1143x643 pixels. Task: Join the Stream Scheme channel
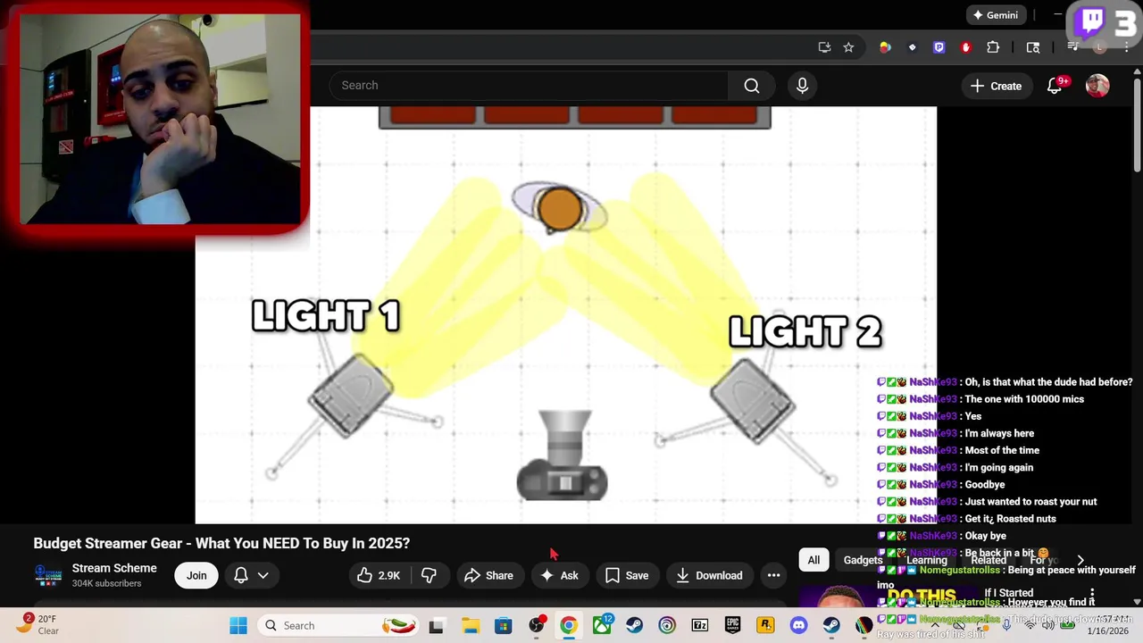tap(196, 576)
